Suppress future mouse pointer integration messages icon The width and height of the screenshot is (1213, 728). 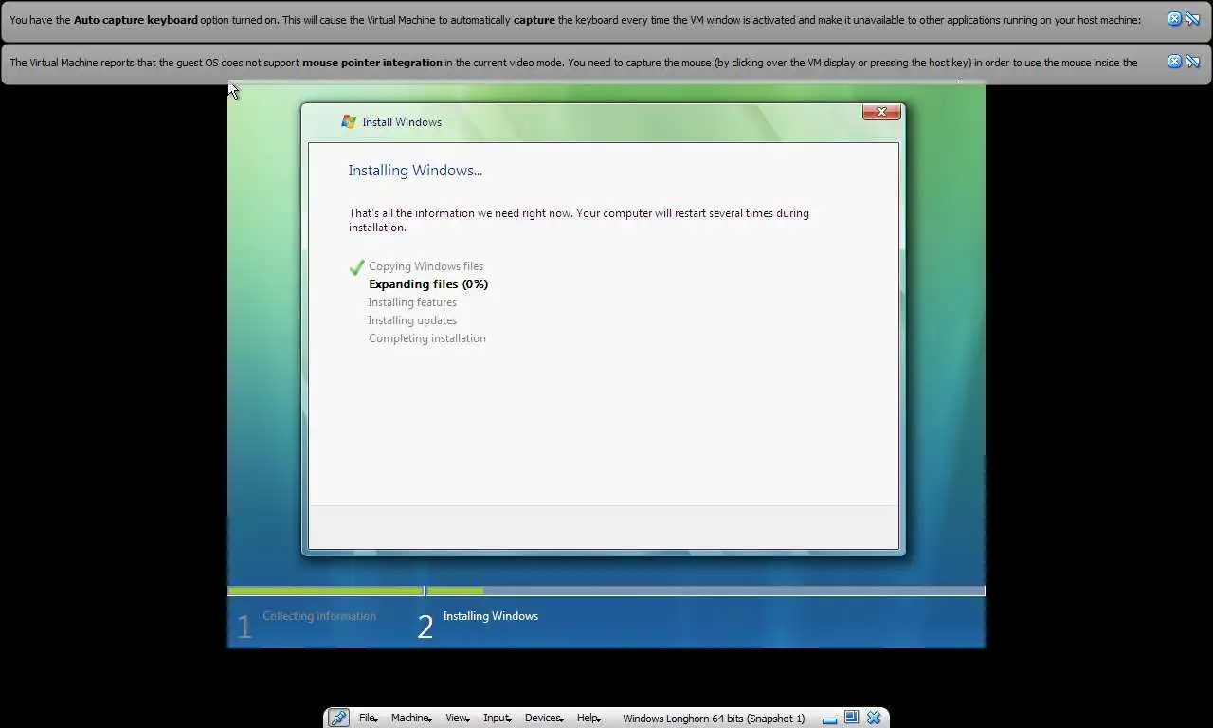pyautogui.click(x=1192, y=62)
